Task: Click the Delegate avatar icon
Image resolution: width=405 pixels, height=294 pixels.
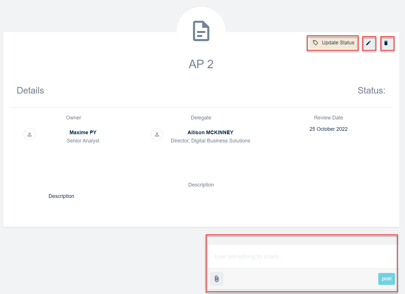Action: (x=157, y=134)
